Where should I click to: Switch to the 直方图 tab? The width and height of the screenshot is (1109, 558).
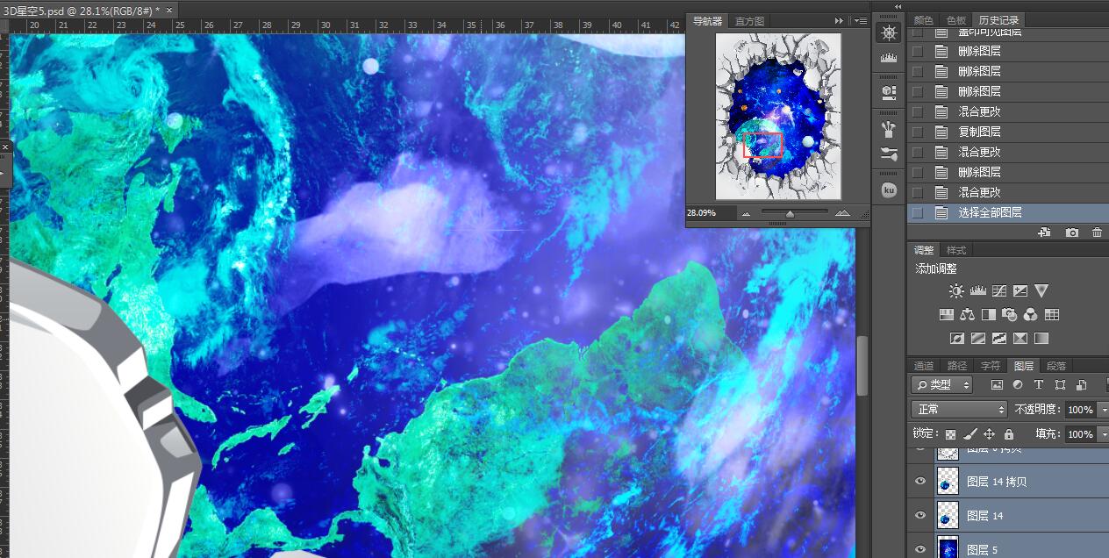(750, 21)
